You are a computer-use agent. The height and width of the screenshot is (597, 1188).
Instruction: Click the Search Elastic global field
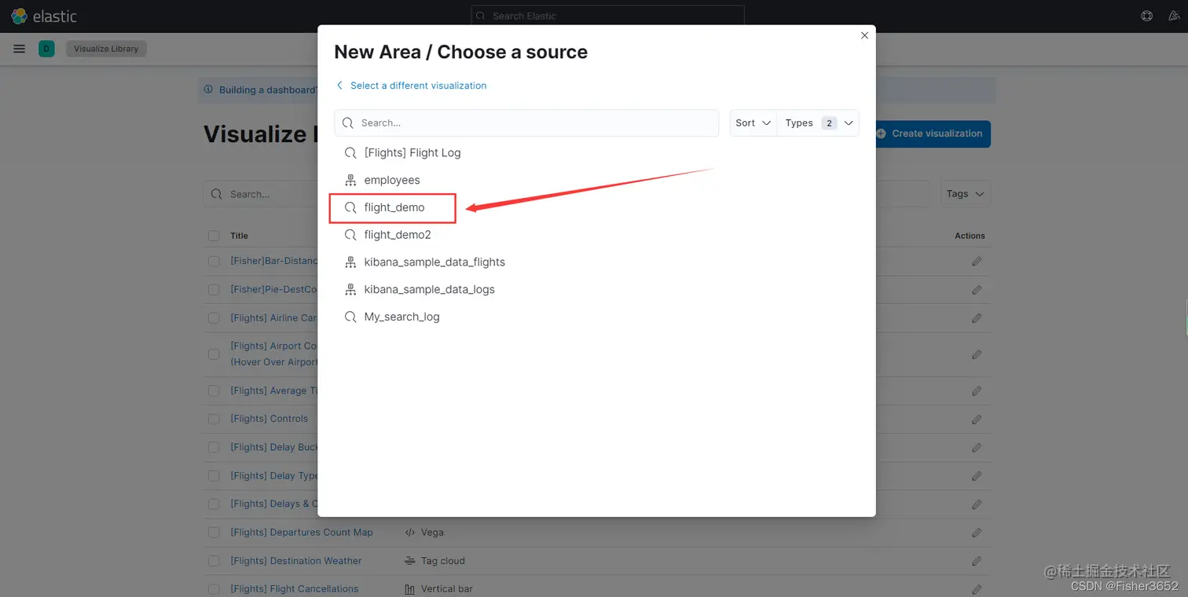tap(607, 16)
